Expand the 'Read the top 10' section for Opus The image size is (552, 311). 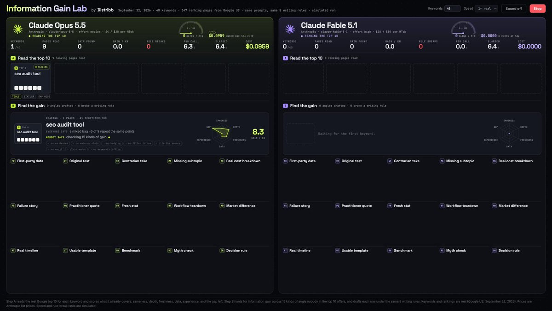34,58
